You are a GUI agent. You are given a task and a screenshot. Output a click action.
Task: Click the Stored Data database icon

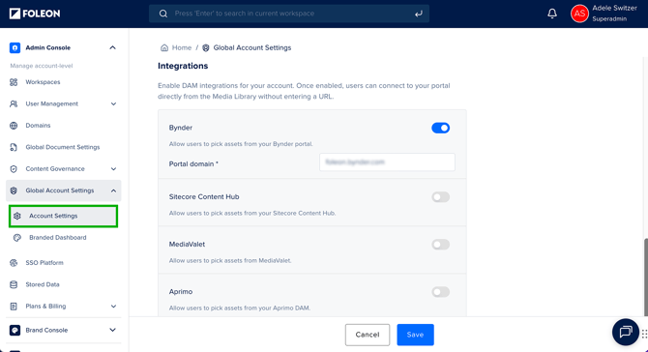pyautogui.click(x=14, y=284)
